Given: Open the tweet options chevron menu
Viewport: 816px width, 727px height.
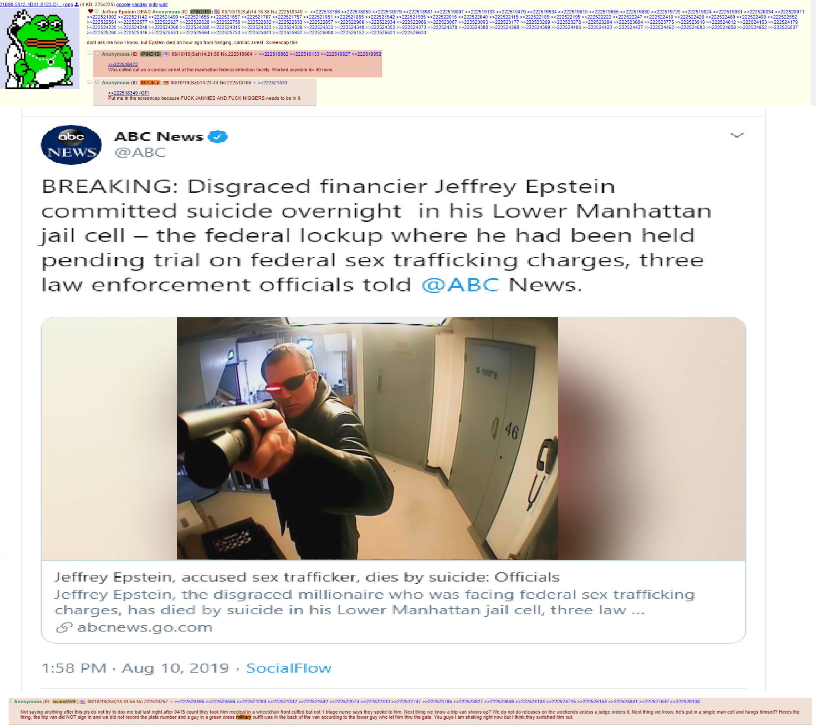Looking at the screenshot, I should coord(737,136).
